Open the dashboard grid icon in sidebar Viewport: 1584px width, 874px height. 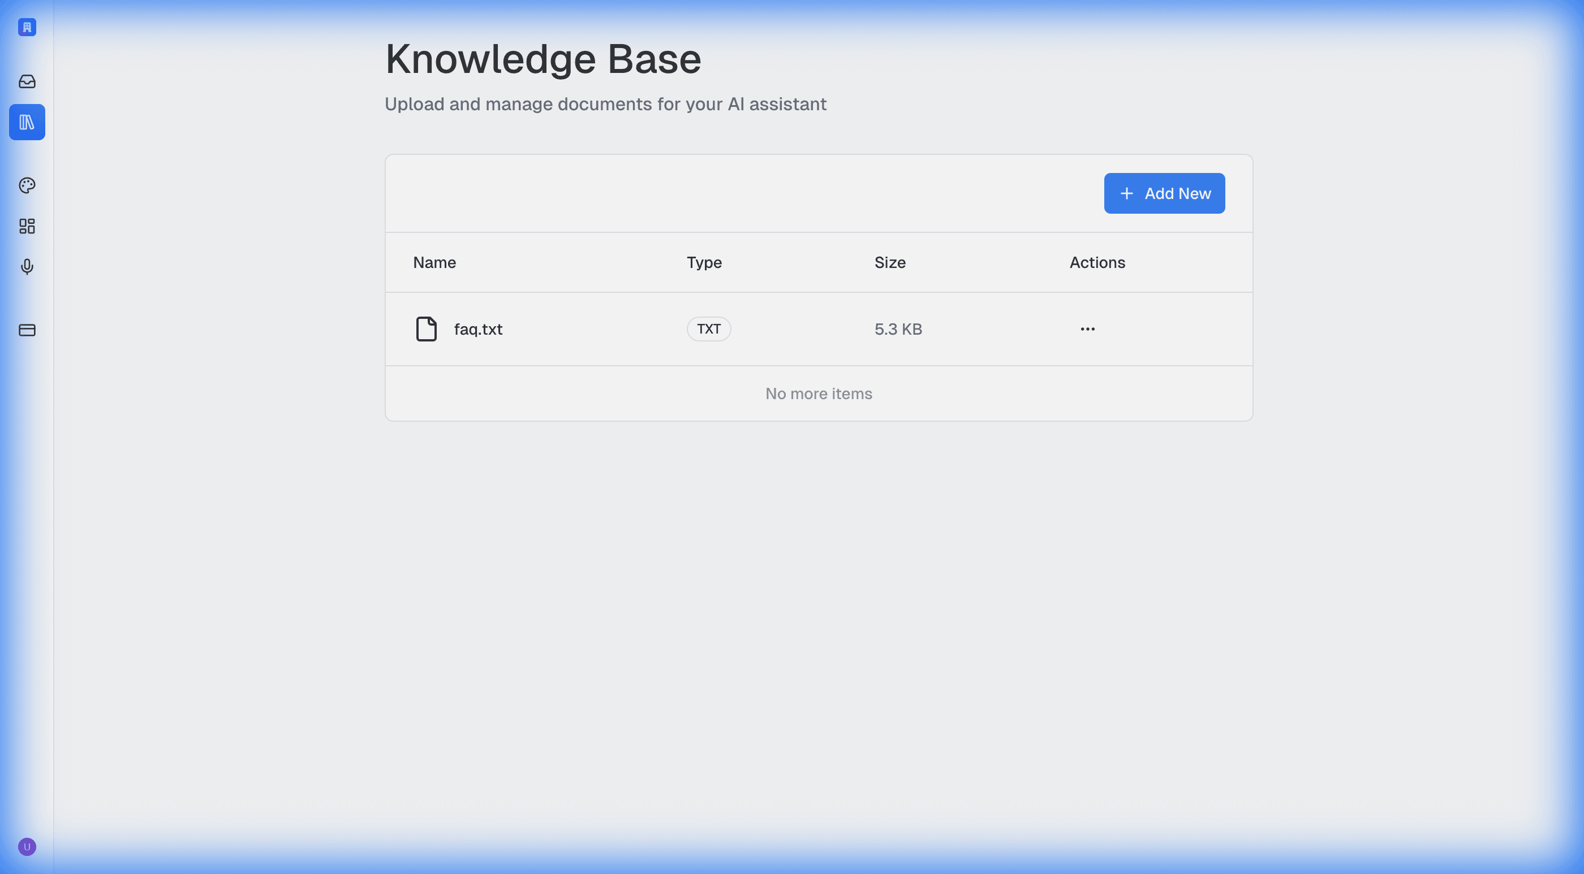coord(27,227)
